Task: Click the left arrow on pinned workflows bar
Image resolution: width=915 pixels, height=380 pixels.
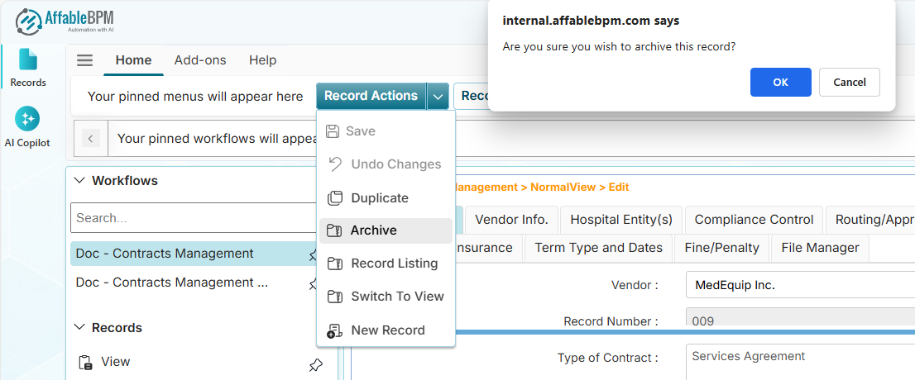Action: 91,138
